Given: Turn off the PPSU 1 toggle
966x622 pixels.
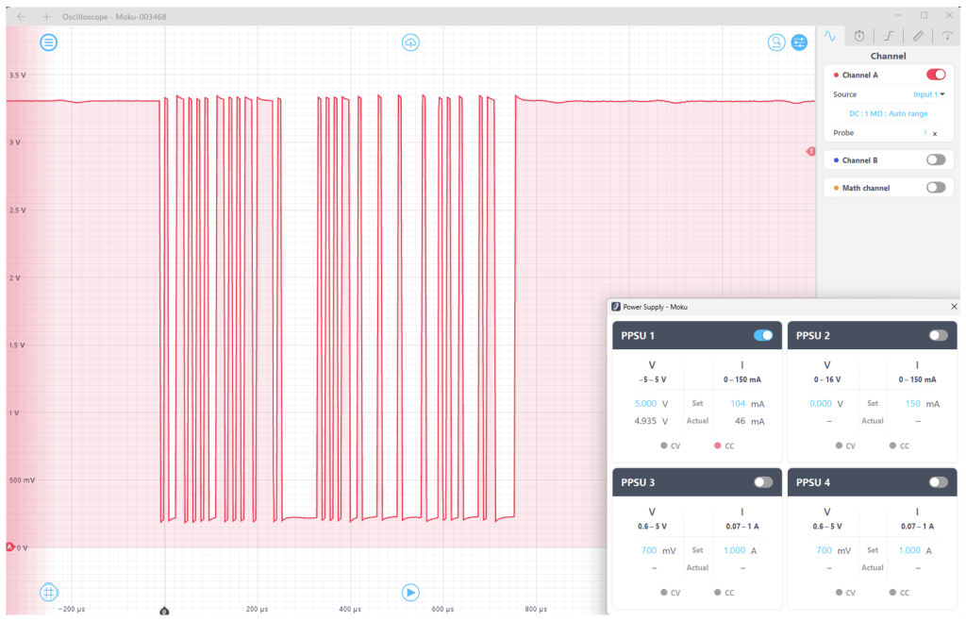Looking at the screenshot, I should (762, 335).
